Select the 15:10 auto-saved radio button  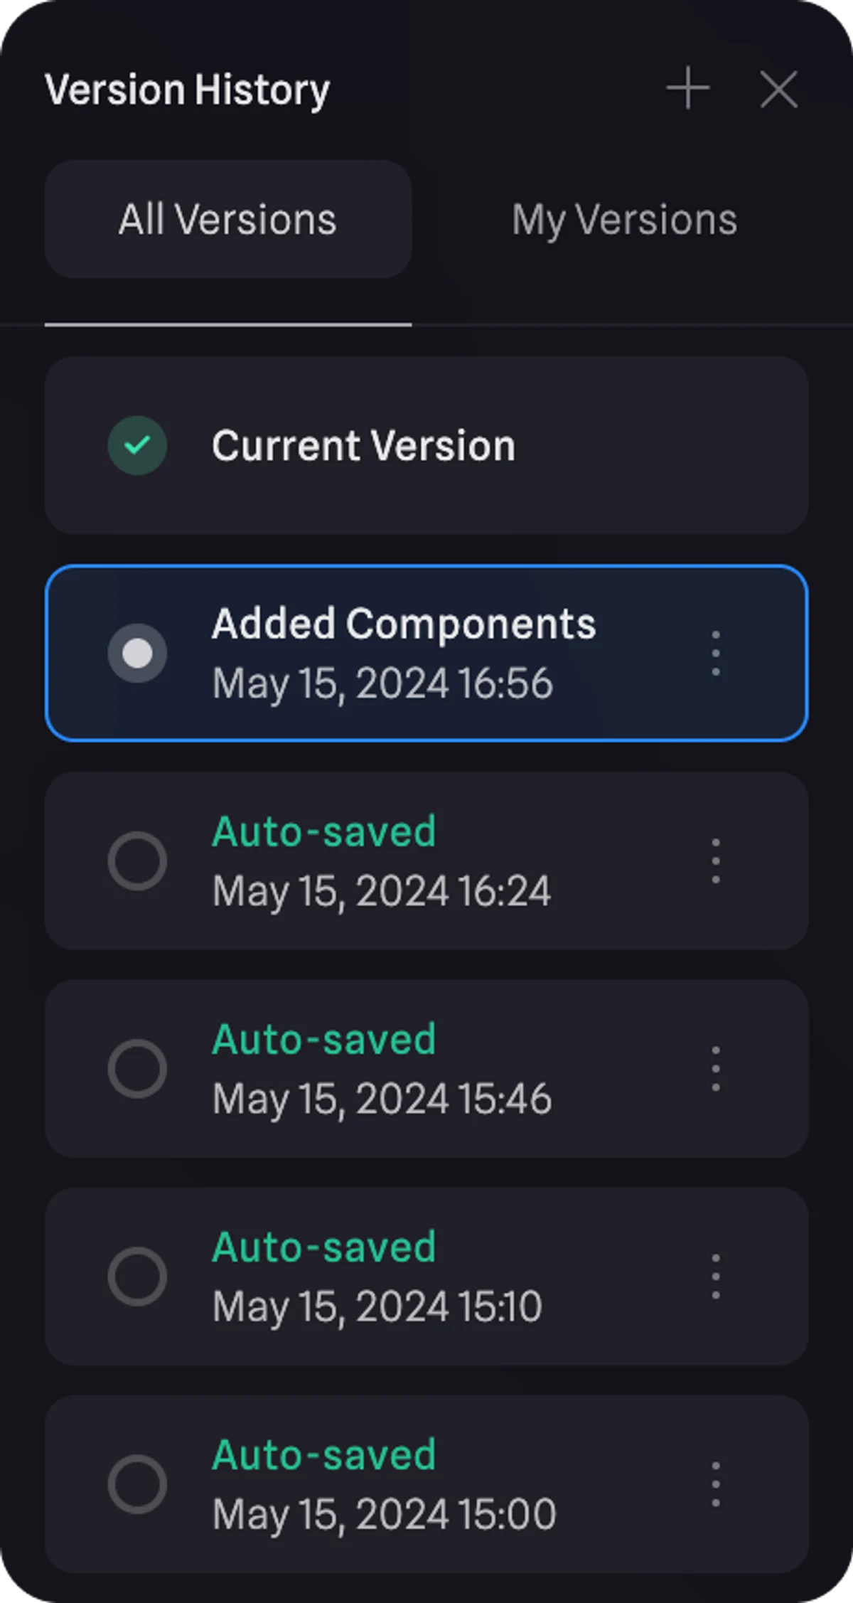click(x=137, y=1276)
